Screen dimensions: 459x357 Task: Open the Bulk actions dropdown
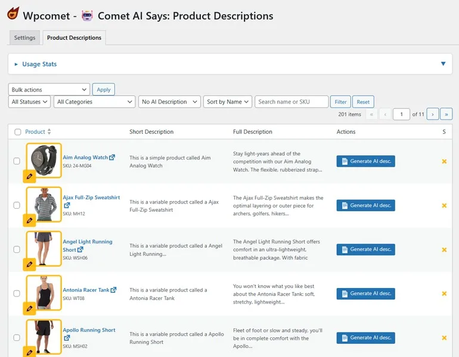click(x=49, y=89)
